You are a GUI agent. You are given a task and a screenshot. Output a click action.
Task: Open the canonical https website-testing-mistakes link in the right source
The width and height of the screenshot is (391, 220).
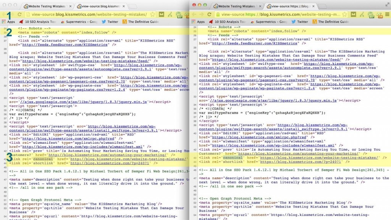pos(319,157)
